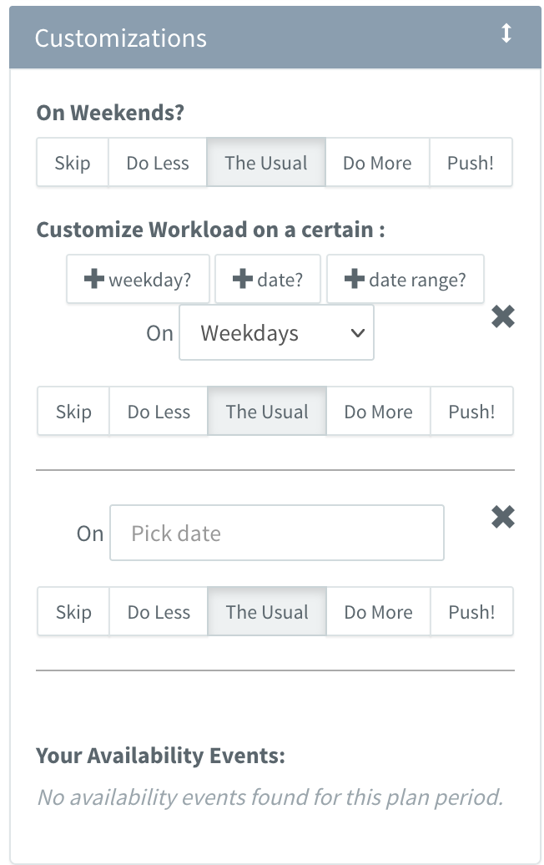Set Weekdays workload to Skip

pyautogui.click(x=73, y=412)
